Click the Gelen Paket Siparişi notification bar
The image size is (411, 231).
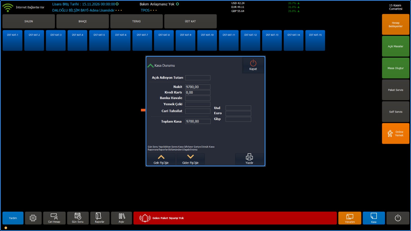235,218
